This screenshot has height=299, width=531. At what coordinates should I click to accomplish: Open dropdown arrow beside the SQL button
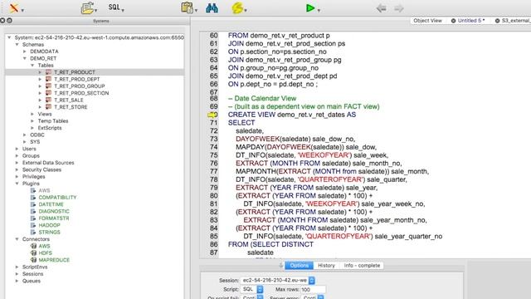[x=123, y=11]
